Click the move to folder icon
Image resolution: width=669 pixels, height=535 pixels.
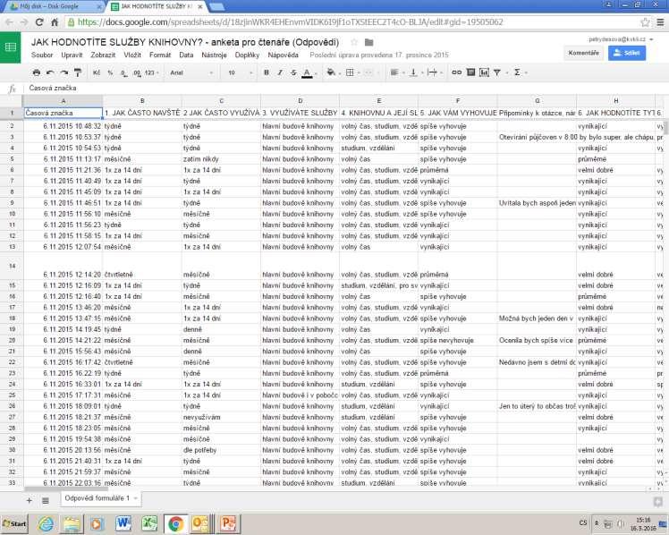[369, 42]
